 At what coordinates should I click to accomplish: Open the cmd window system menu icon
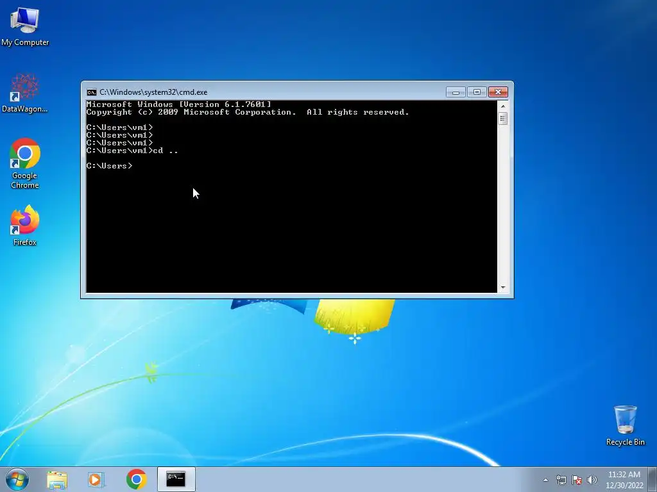[x=91, y=92]
